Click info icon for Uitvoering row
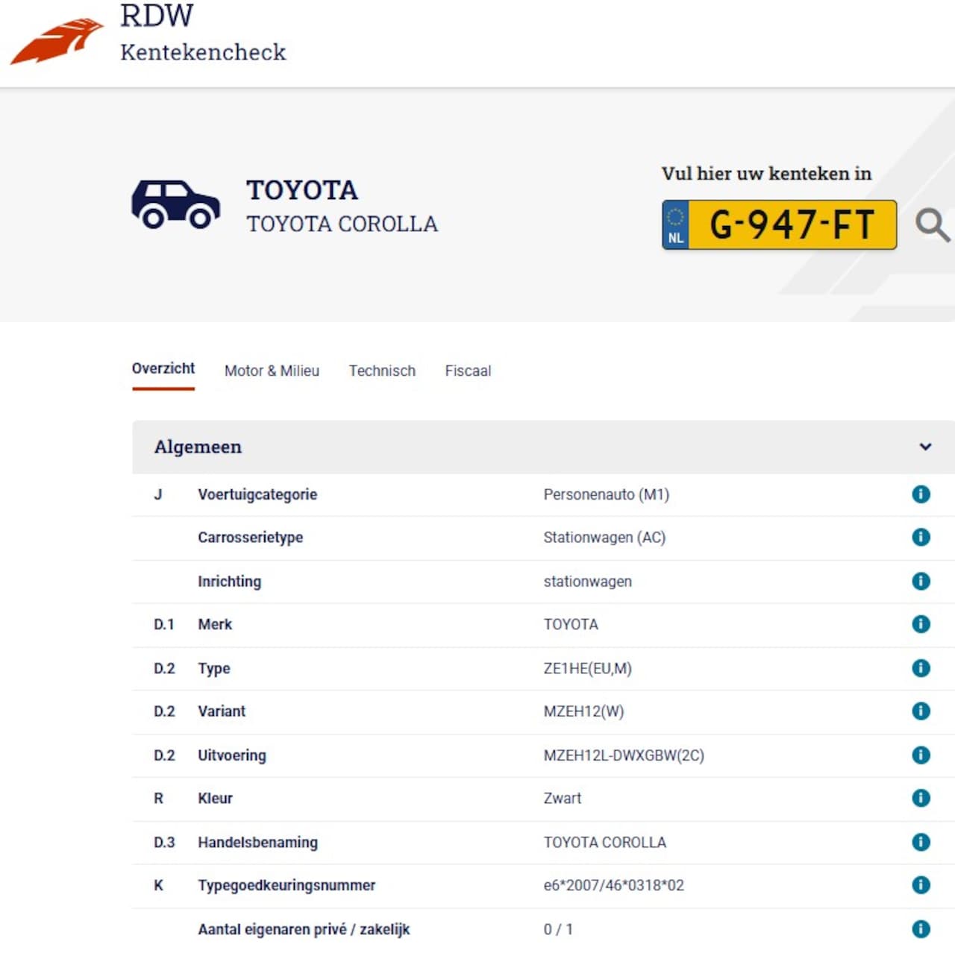The width and height of the screenshot is (955, 953). [x=921, y=755]
